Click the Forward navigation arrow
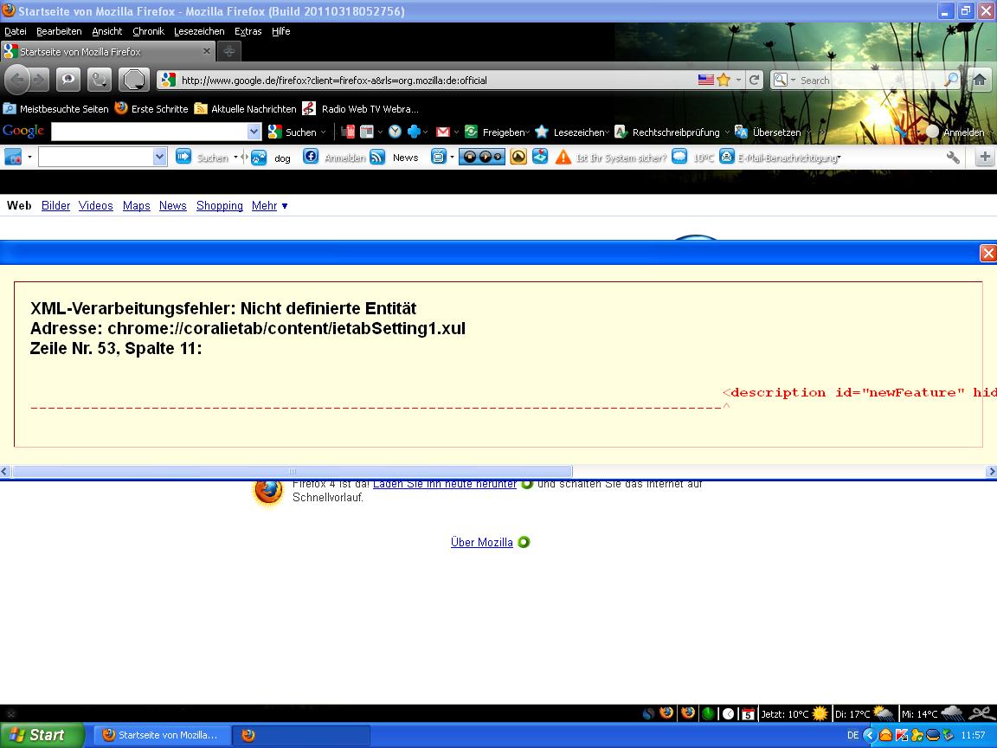The width and height of the screenshot is (997, 748). 40,81
